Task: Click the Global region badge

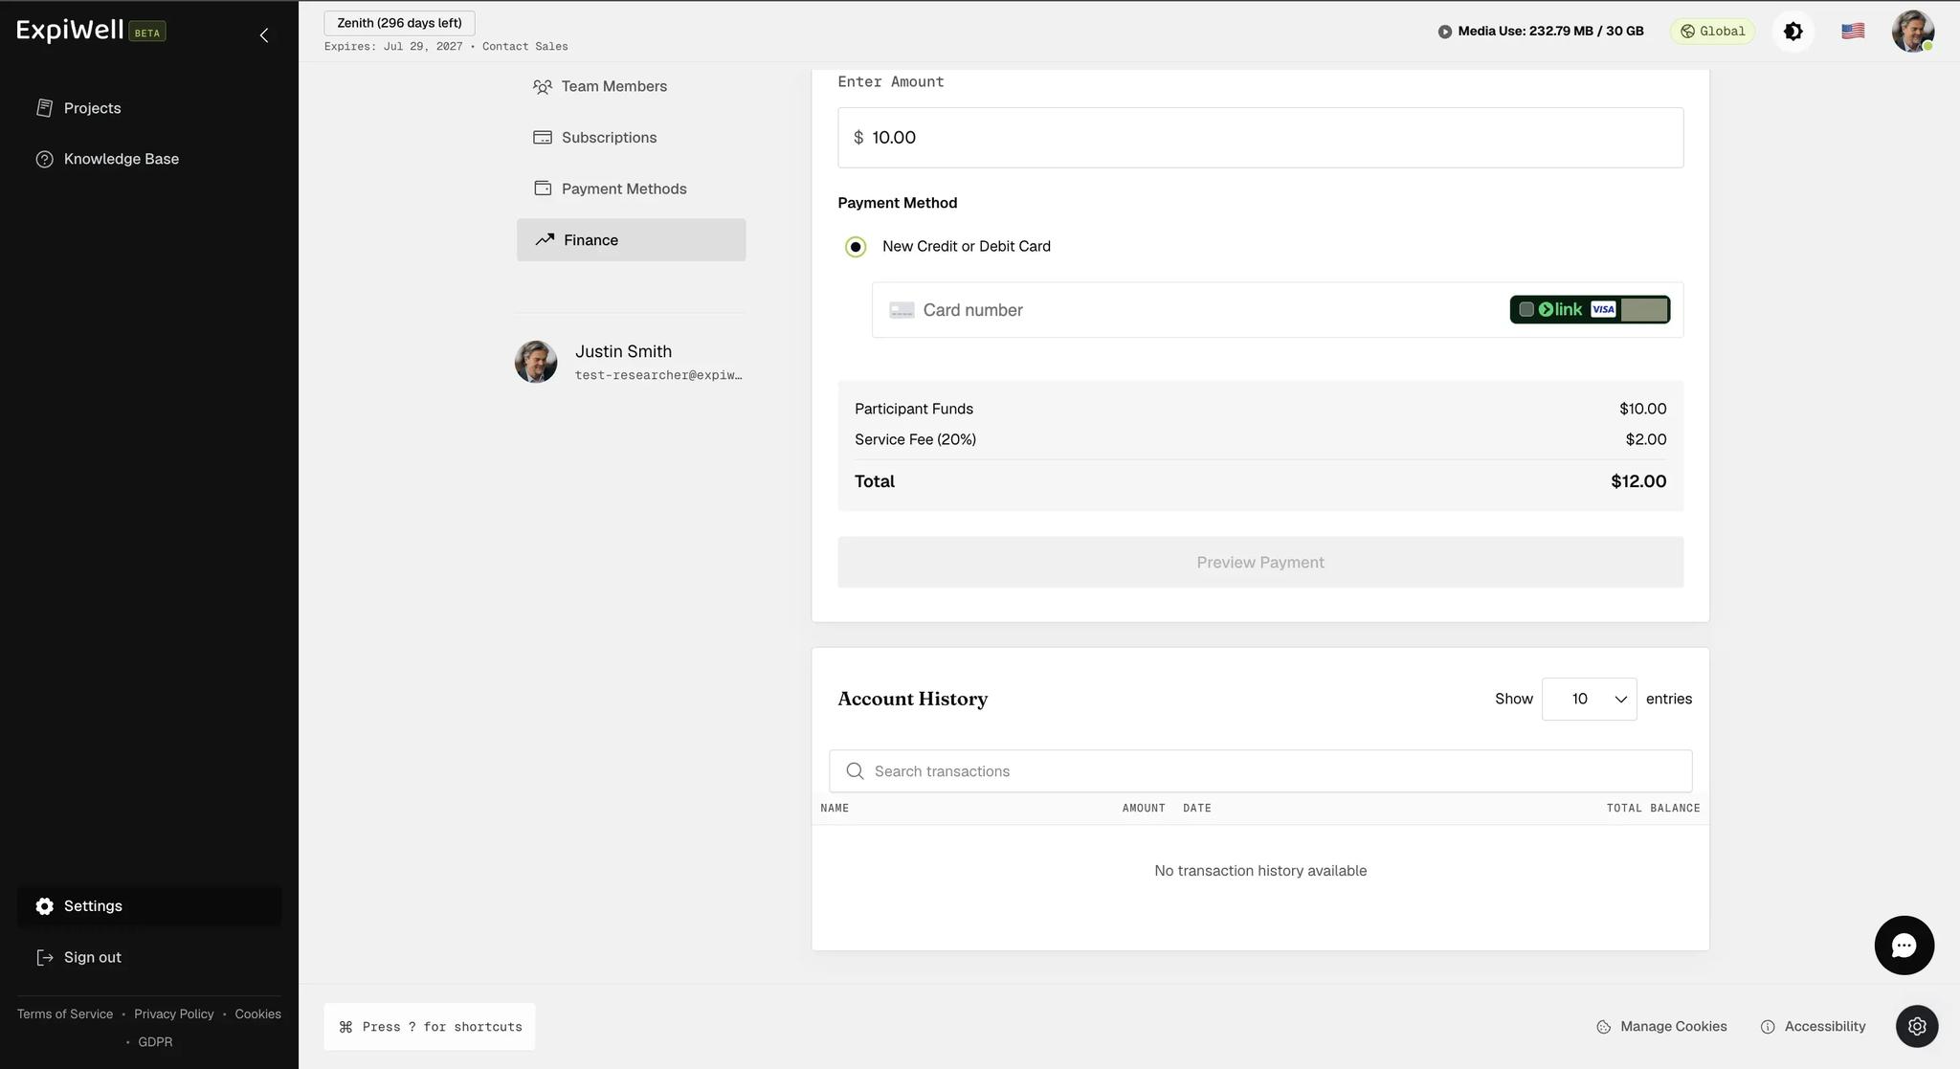Action: [1712, 32]
